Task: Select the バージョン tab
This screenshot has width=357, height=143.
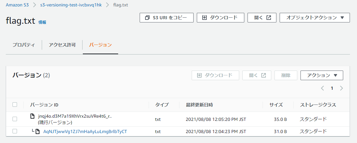Action: click(x=100, y=45)
